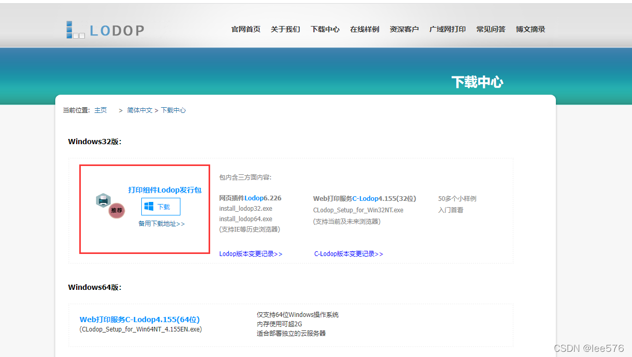Click the printer icon with 推荐 badge
The image size is (632, 357).
coord(110,205)
